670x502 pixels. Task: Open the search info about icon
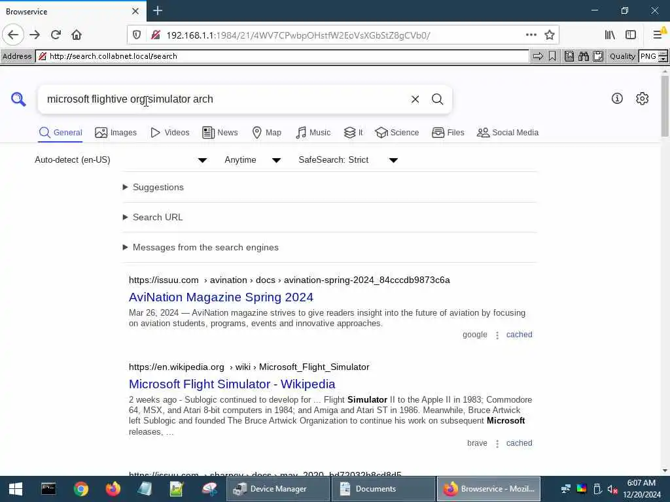617,99
